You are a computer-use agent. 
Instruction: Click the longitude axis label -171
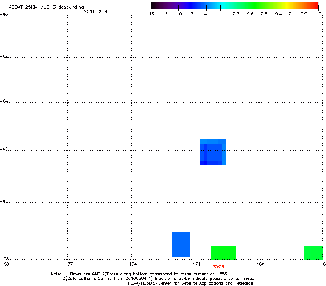(x=195, y=264)
